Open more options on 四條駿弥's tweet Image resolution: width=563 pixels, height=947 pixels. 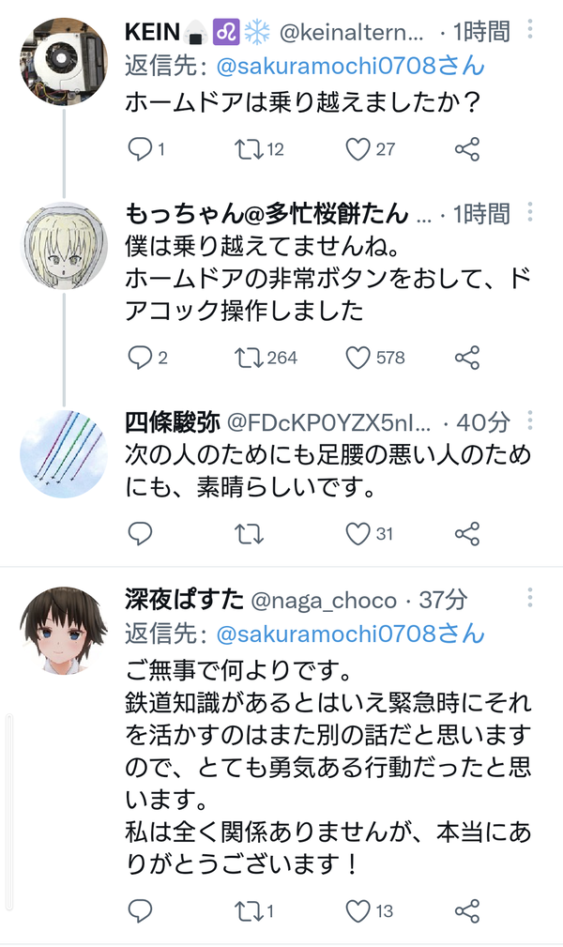(x=530, y=420)
